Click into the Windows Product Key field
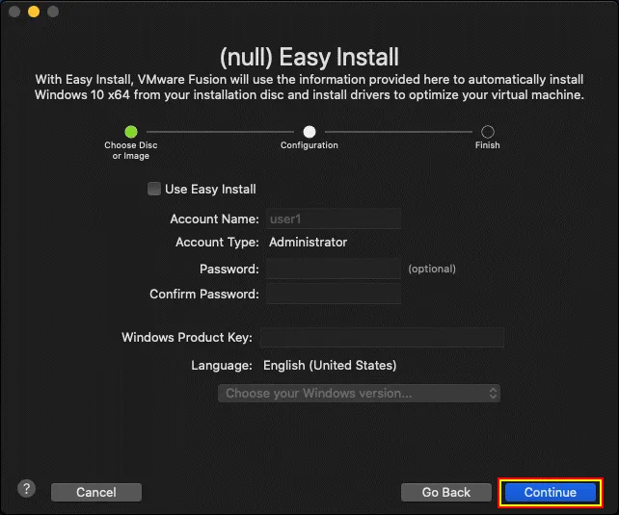Image resolution: width=619 pixels, height=515 pixels. coord(382,337)
